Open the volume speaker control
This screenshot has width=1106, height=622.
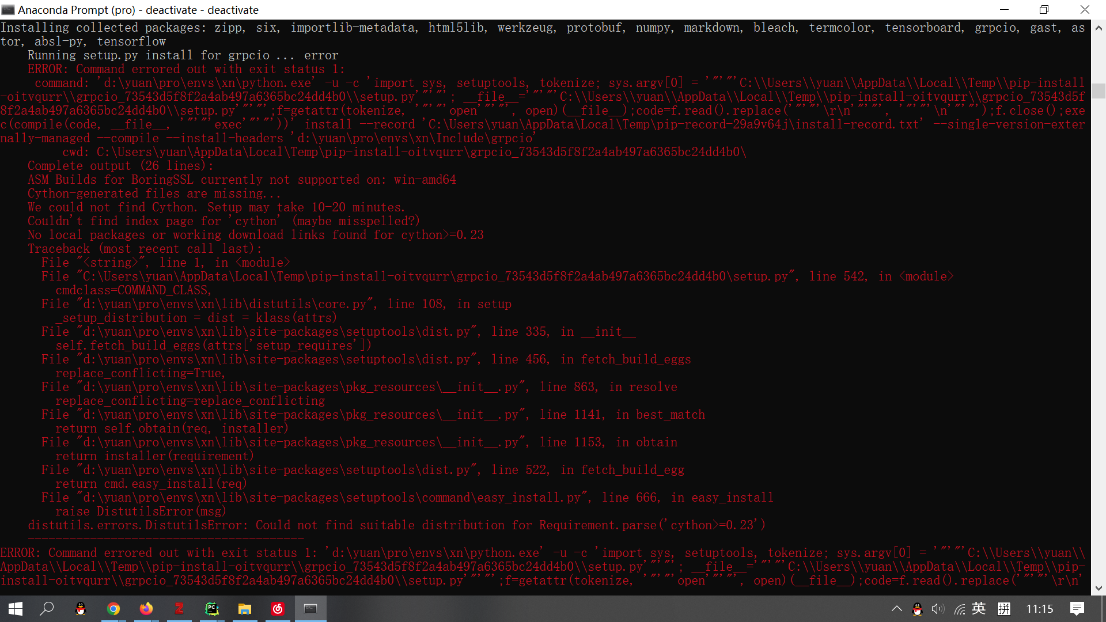(938, 609)
